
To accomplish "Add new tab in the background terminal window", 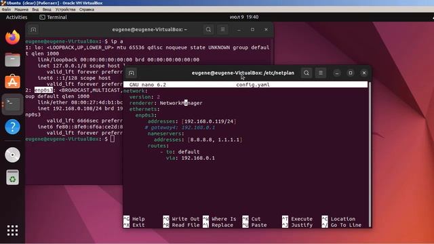I will (33, 30).
